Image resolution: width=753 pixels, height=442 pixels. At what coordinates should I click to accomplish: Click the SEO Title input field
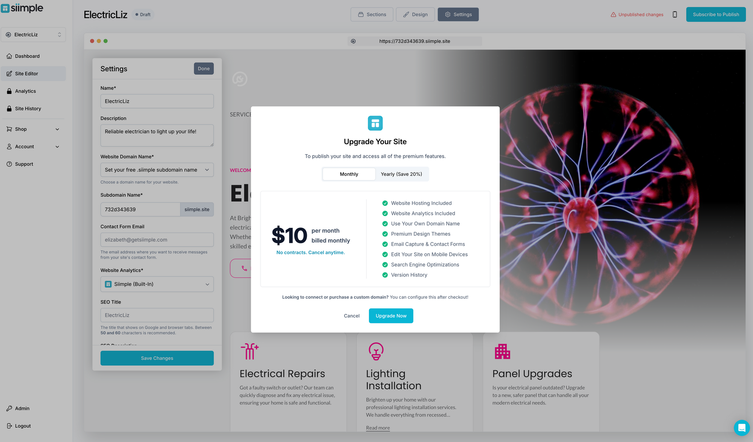[157, 315]
